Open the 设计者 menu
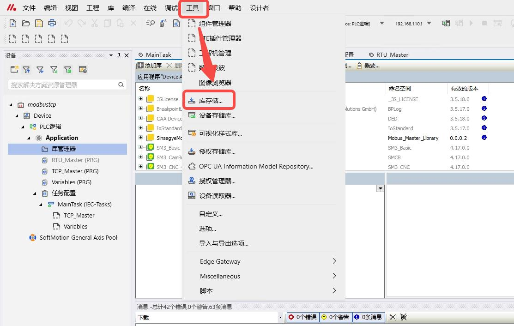 [259, 8]
